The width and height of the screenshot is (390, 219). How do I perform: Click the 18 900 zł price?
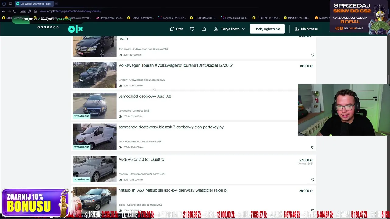pos(306,66)
